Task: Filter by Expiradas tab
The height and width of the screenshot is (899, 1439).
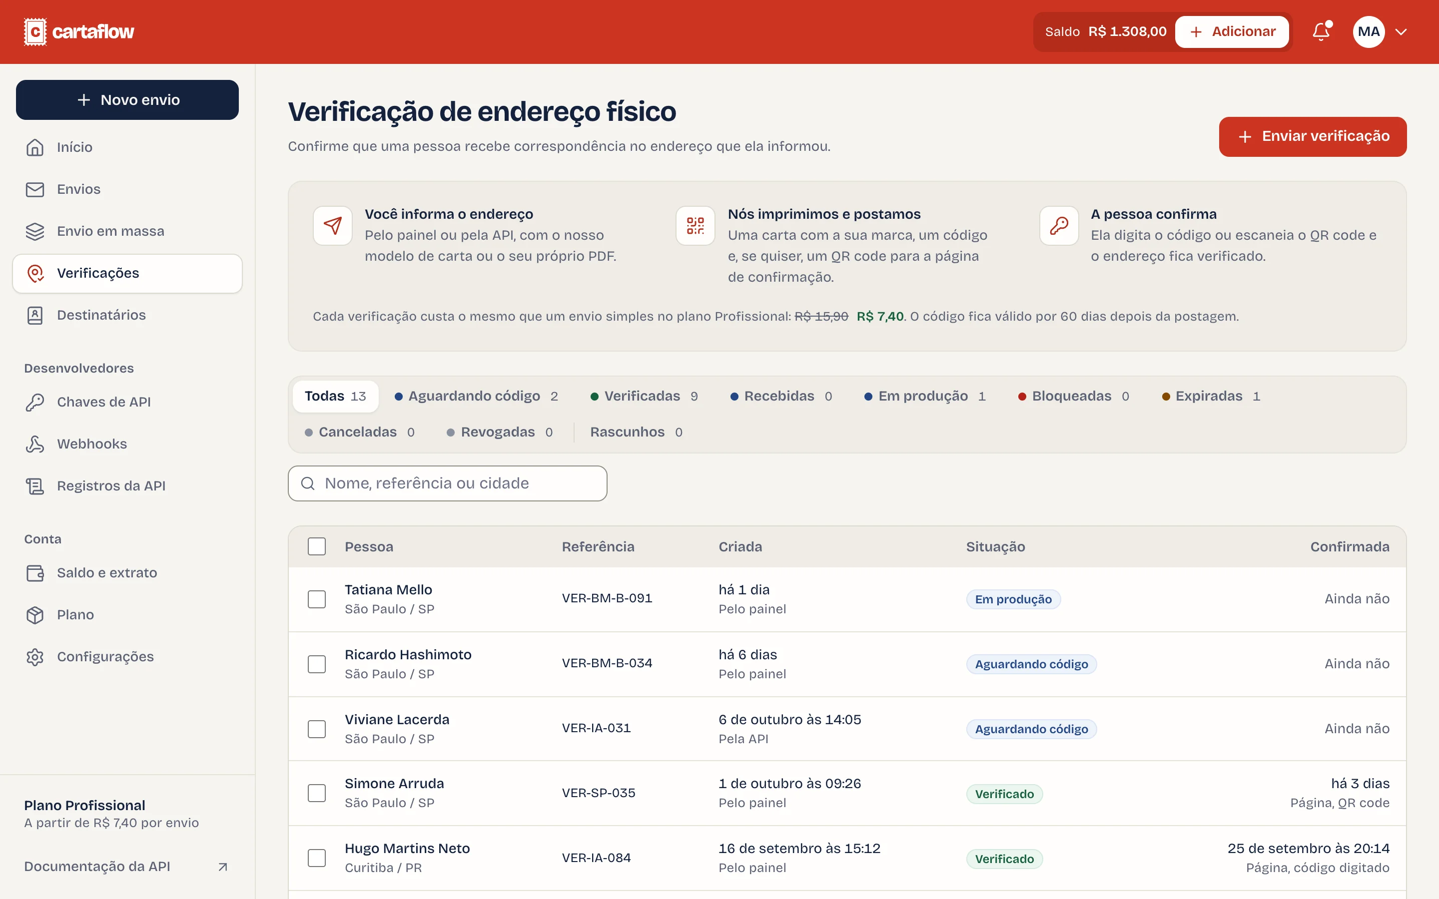Action: (1211, 397)
